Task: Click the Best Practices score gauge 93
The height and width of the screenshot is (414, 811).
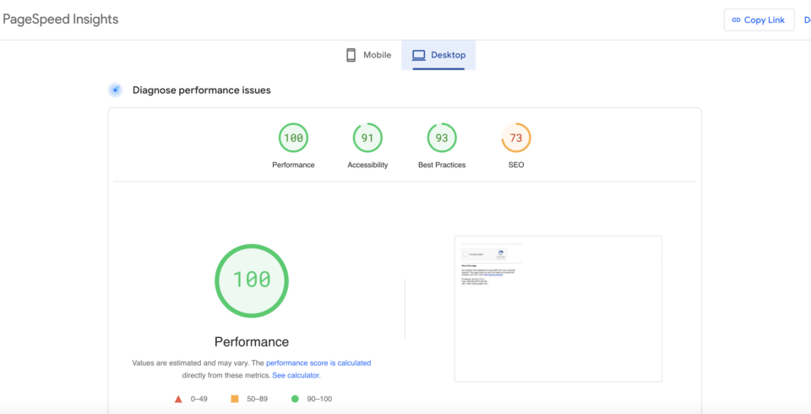Action: pyautogui.click(x=442, y=138)
